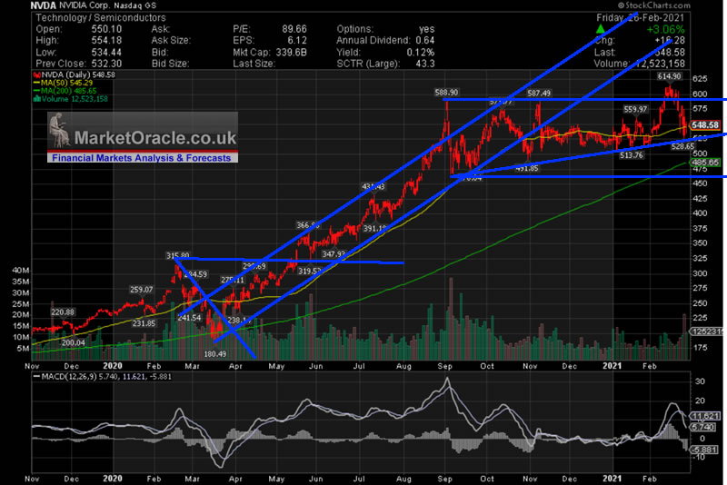Click the 2020 label under the price chart
Image resolution: width=727 pixels, height=485 pixels.
(x=110, y=364)
